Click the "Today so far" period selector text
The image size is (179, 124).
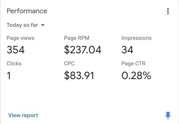[22, 25]
